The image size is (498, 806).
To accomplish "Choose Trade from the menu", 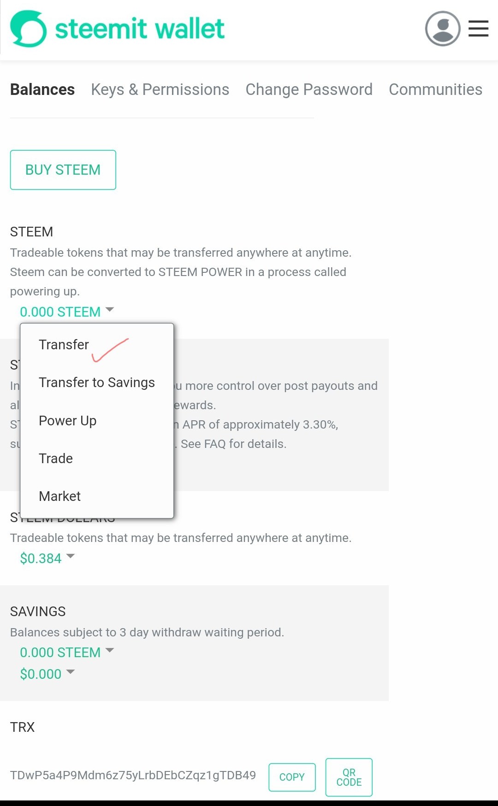I will pos(56,459).
